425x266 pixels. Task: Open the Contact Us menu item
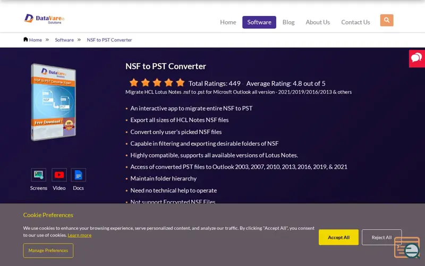[x=355, y=22]
